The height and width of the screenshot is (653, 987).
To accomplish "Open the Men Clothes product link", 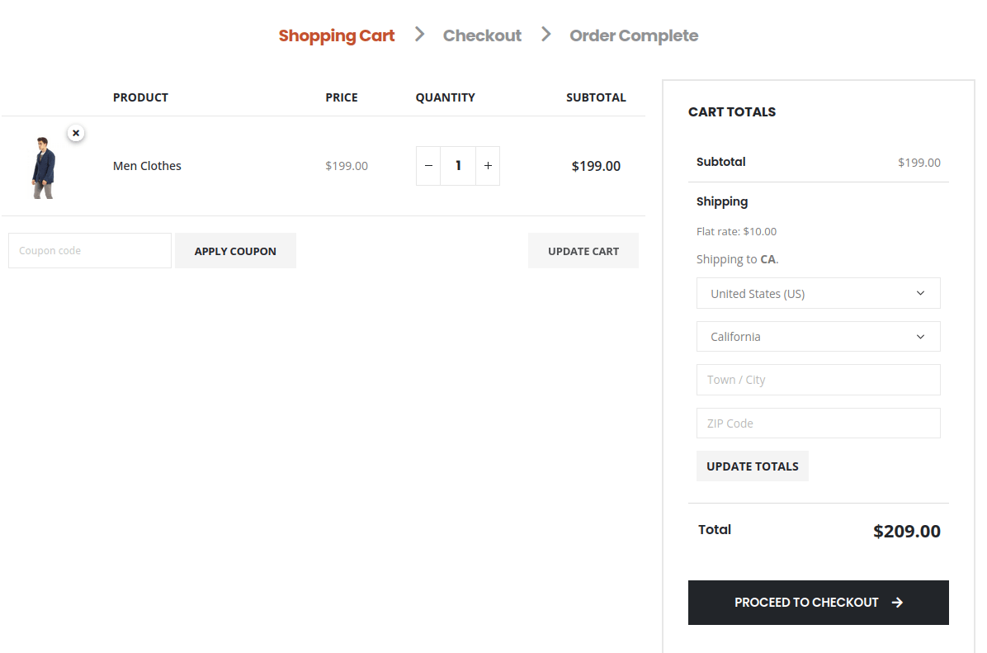I will tap(147, 165).
